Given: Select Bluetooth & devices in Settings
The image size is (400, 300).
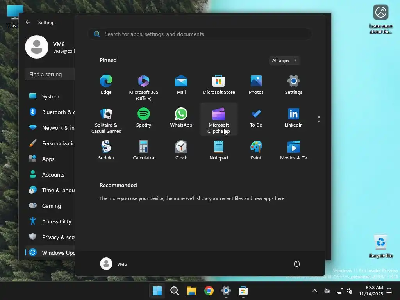Looking at the screenshot, I should pos(50,112).
